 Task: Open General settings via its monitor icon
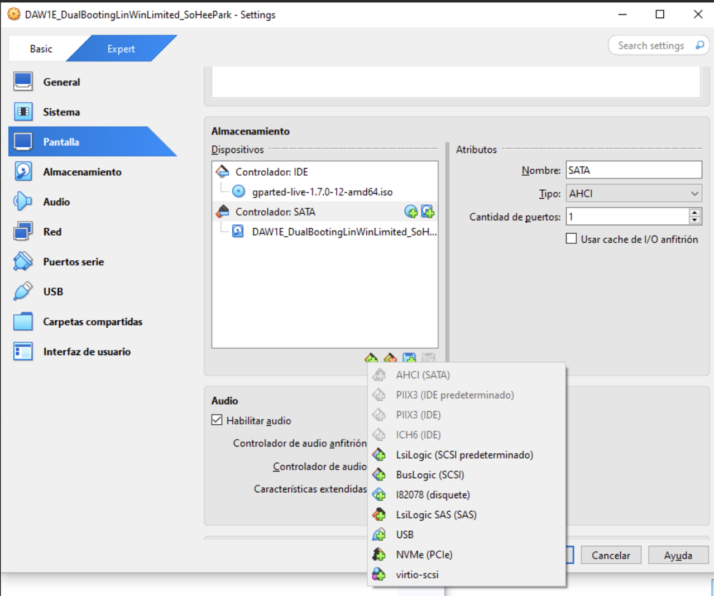click(23, 82)
